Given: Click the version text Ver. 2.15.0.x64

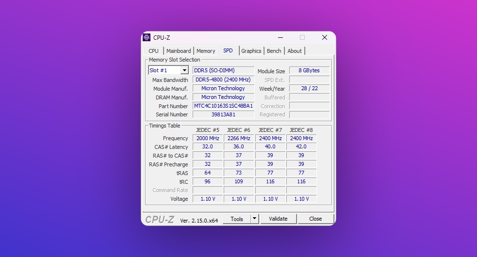Looking at the screenshot, I should (199, 221).
